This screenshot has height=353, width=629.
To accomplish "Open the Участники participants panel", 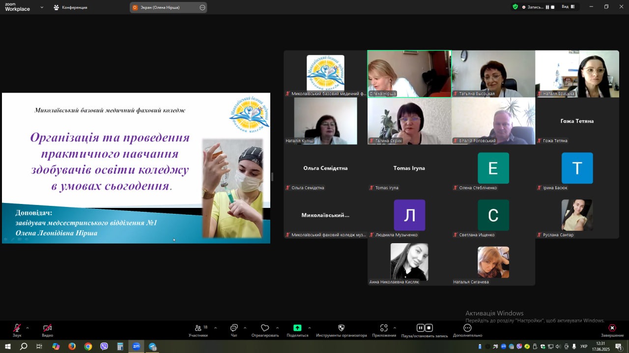I will click(x=198, y=328).
